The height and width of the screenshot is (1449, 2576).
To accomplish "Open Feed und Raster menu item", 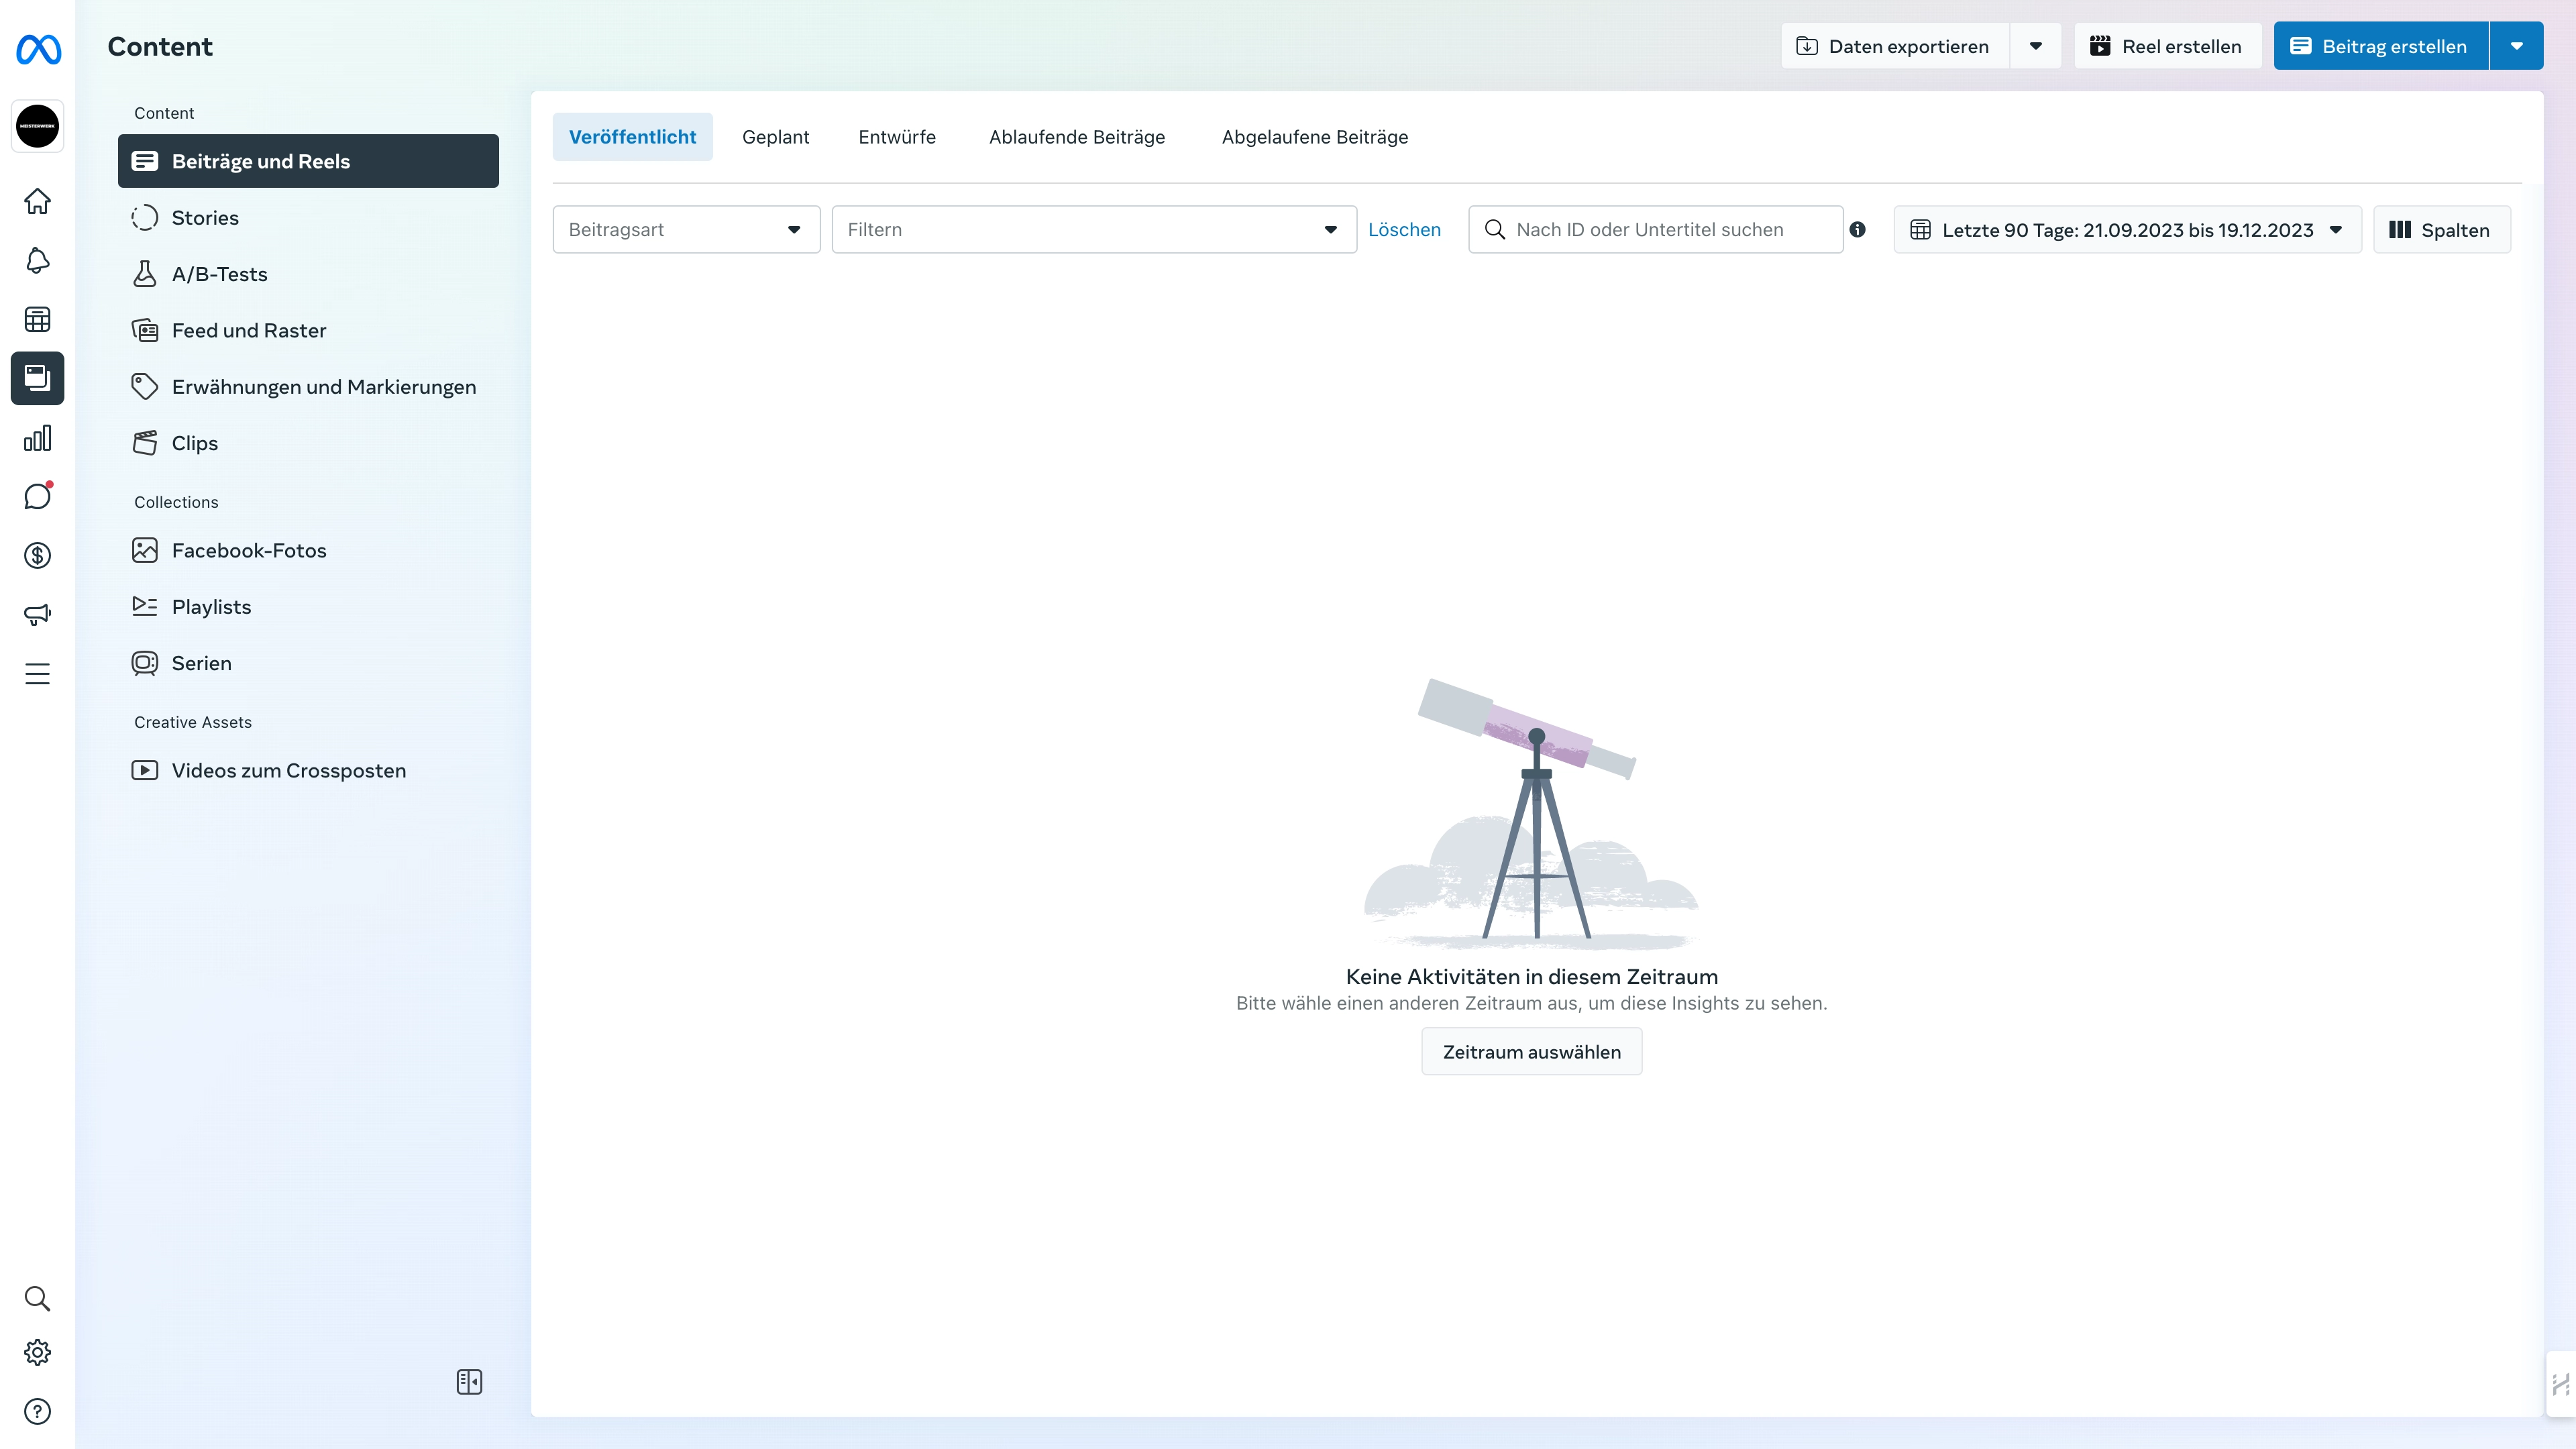I will 308,330.
